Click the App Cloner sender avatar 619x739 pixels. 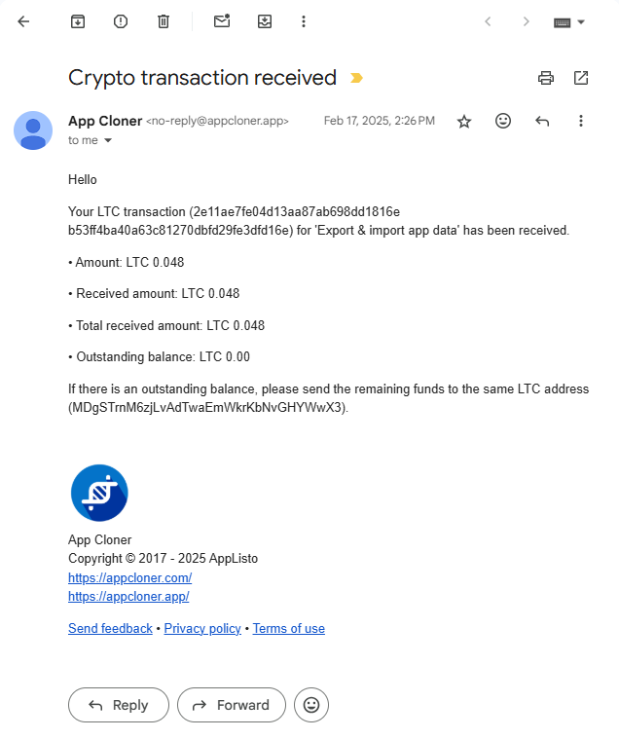(x=33, y=130)
